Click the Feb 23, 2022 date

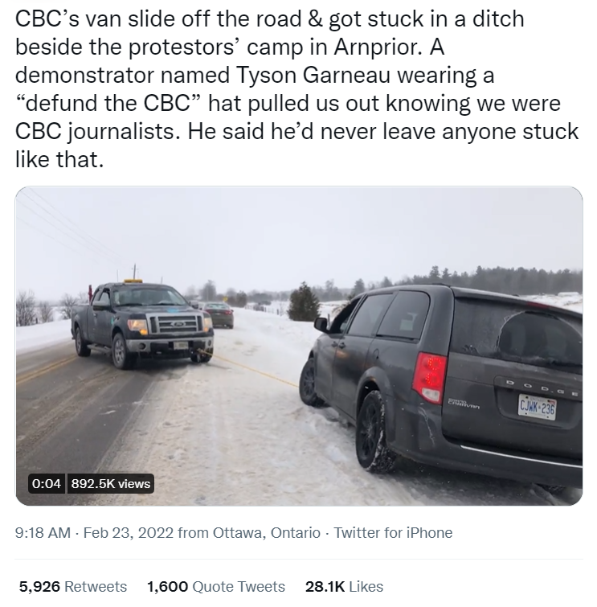129,533
